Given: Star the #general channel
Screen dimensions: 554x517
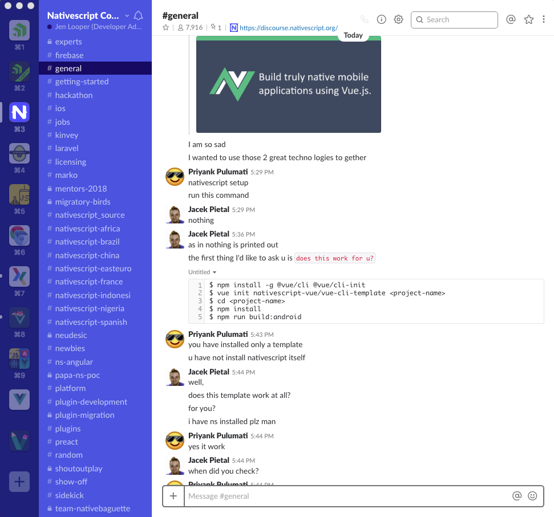Looking at the screenshot, I should [165, 27].
